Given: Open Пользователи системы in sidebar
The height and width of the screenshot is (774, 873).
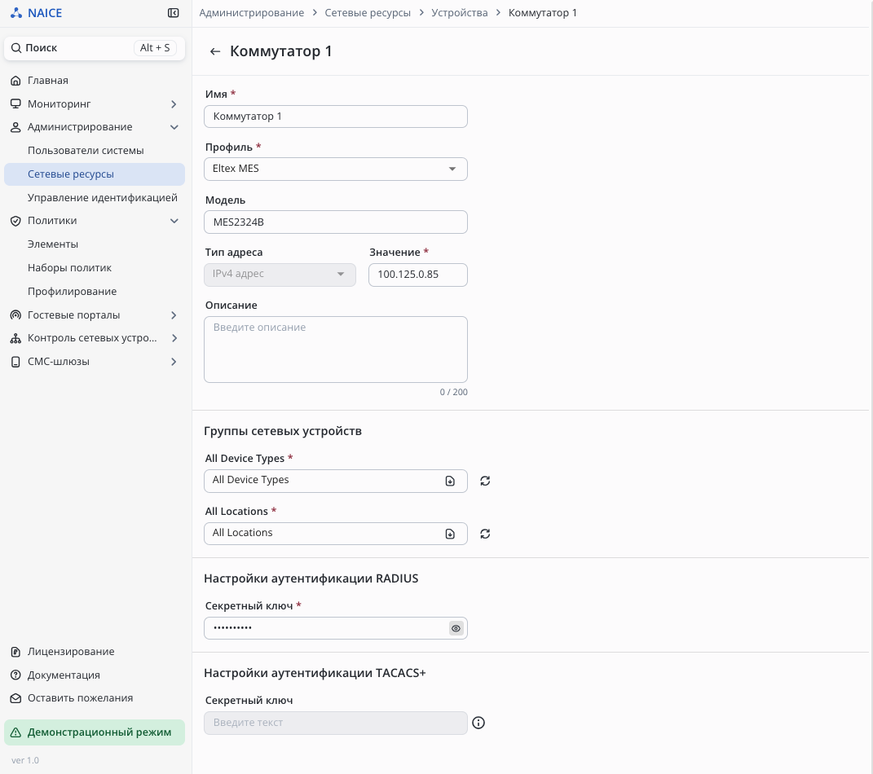Looking at the screenshot, I should tap(86, 151).
